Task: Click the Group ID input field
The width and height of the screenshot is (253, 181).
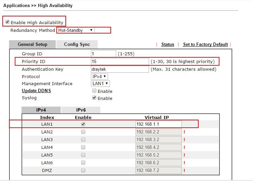Action: 103,54
